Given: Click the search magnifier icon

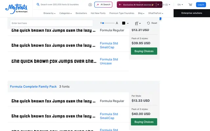Looking at the screenshot, I should pyautogui.click(x=38, y=4).
